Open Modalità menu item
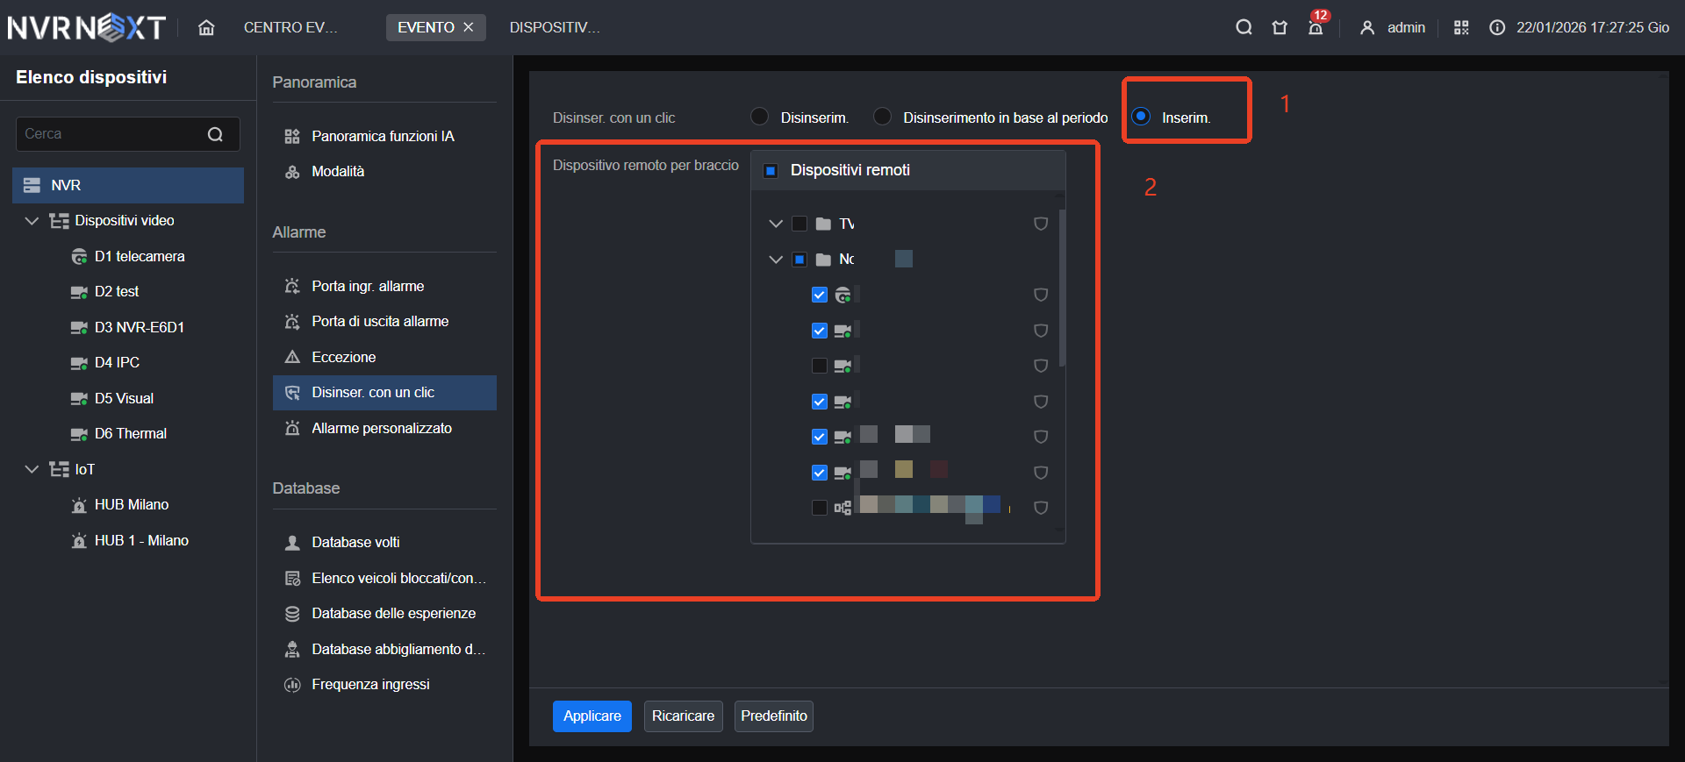 [x=384, y=171]
